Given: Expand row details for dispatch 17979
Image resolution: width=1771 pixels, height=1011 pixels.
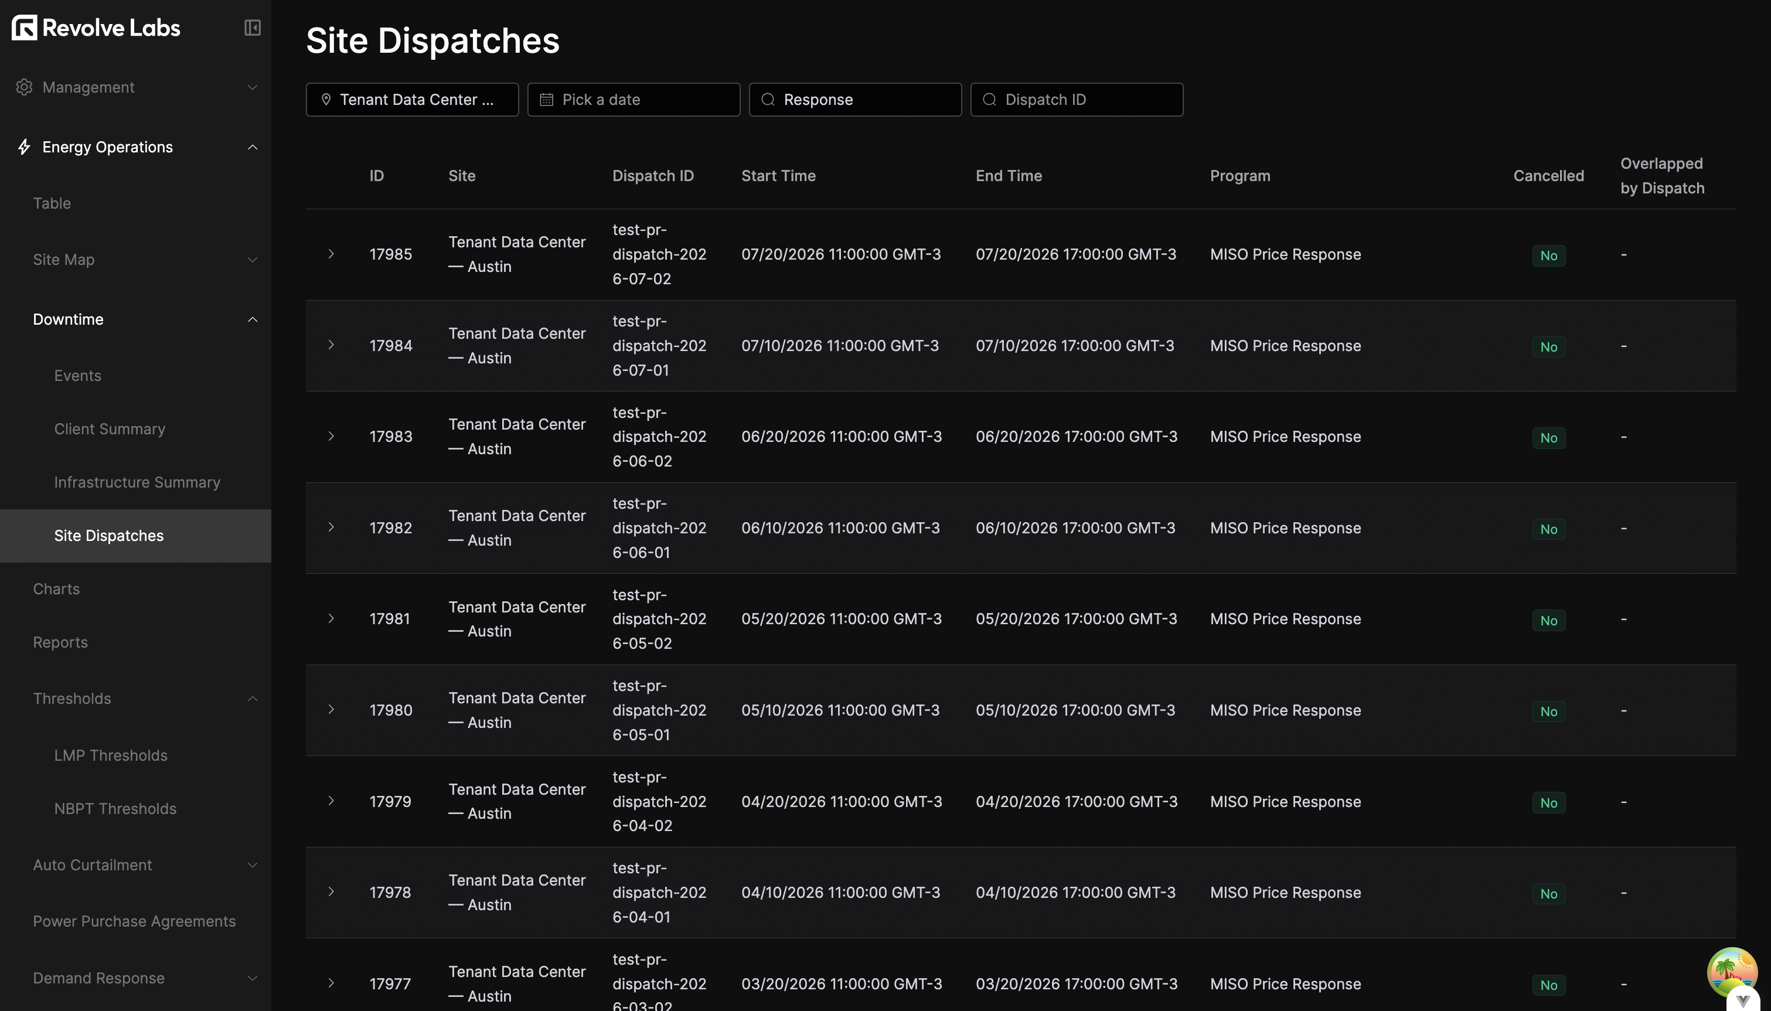Looking at the screenshot, I should [331, 801].
